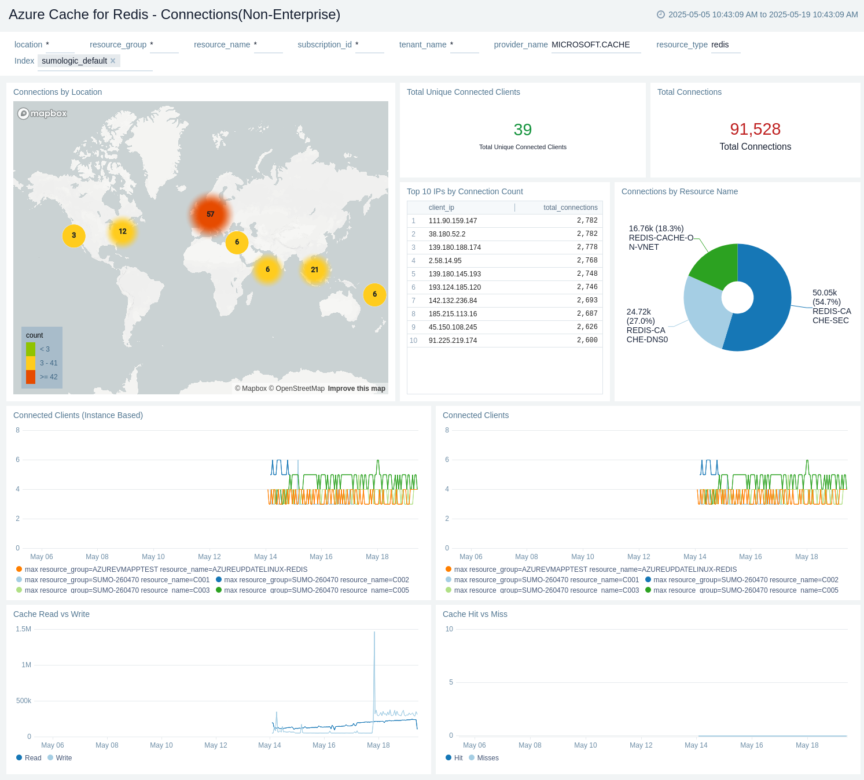Open the OpenStreetMap attribution link
Screen dimensions: 864x780
296,389
